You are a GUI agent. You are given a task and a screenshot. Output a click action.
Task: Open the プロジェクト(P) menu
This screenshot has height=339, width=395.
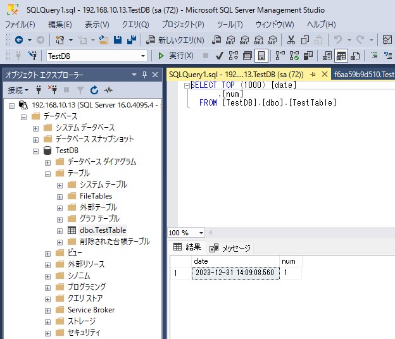point(183,25)
